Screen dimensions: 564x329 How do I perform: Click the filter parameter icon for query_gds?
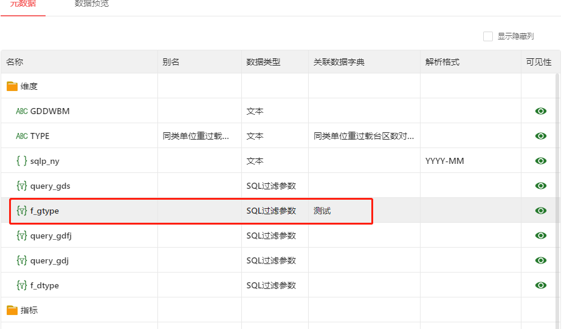pos(22,186)
